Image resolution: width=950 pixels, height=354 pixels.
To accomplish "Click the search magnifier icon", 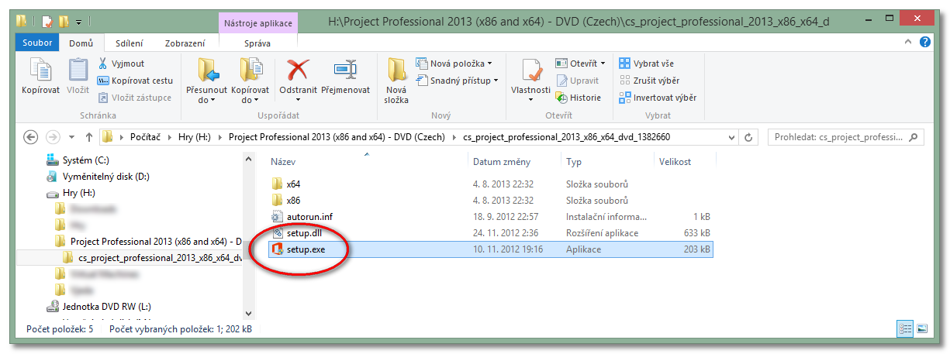I will click(x=914, y=137).
